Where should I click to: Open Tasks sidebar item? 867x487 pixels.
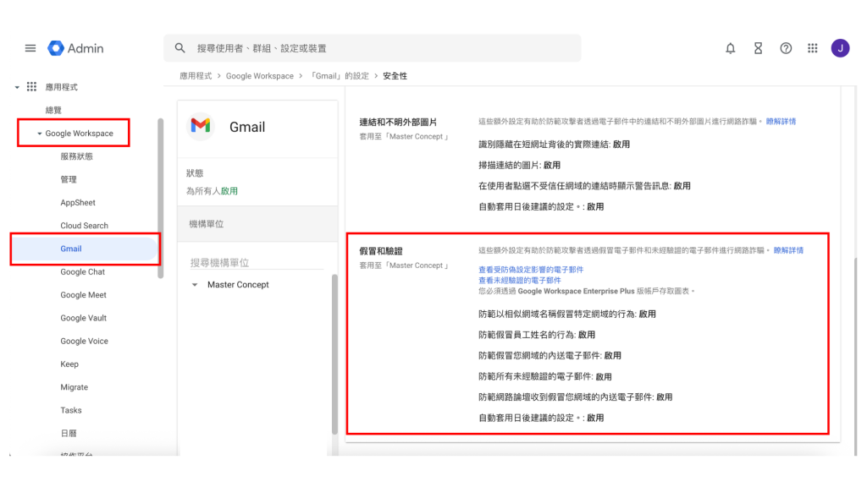coord(71,410)
